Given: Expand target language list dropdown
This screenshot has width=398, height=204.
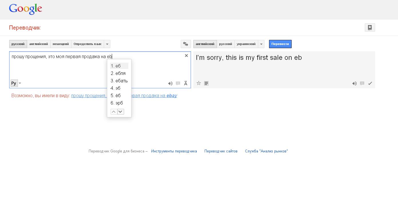Looking at the screenshot, I should (261, 44).
